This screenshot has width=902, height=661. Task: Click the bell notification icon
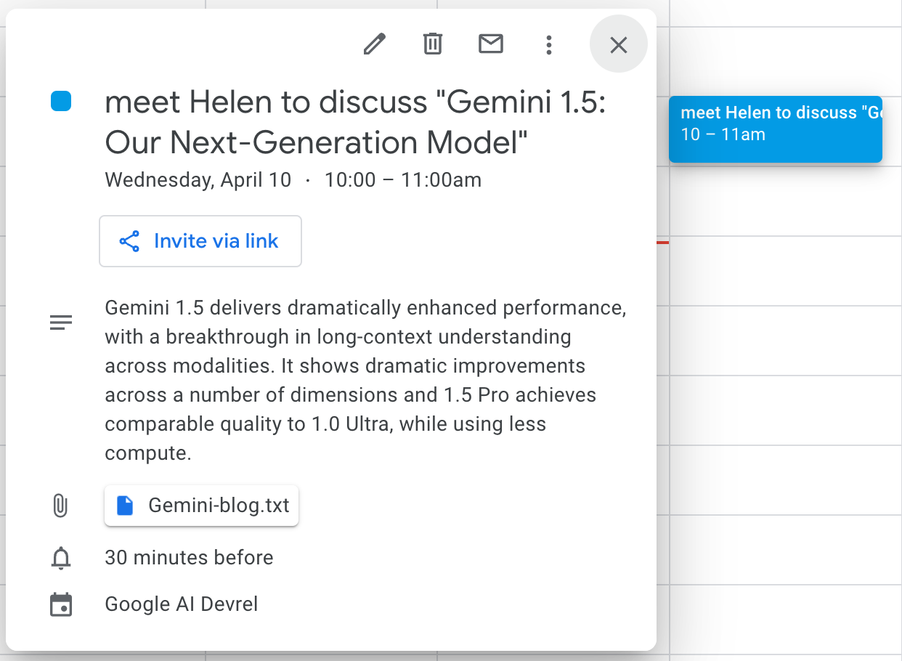coord(61,558)
